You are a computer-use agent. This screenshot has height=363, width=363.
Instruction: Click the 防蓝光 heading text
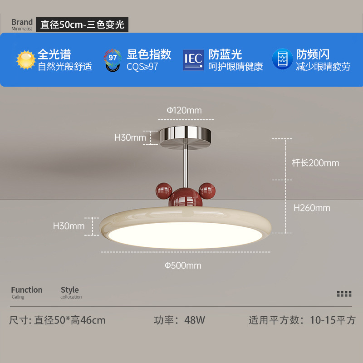225,54
